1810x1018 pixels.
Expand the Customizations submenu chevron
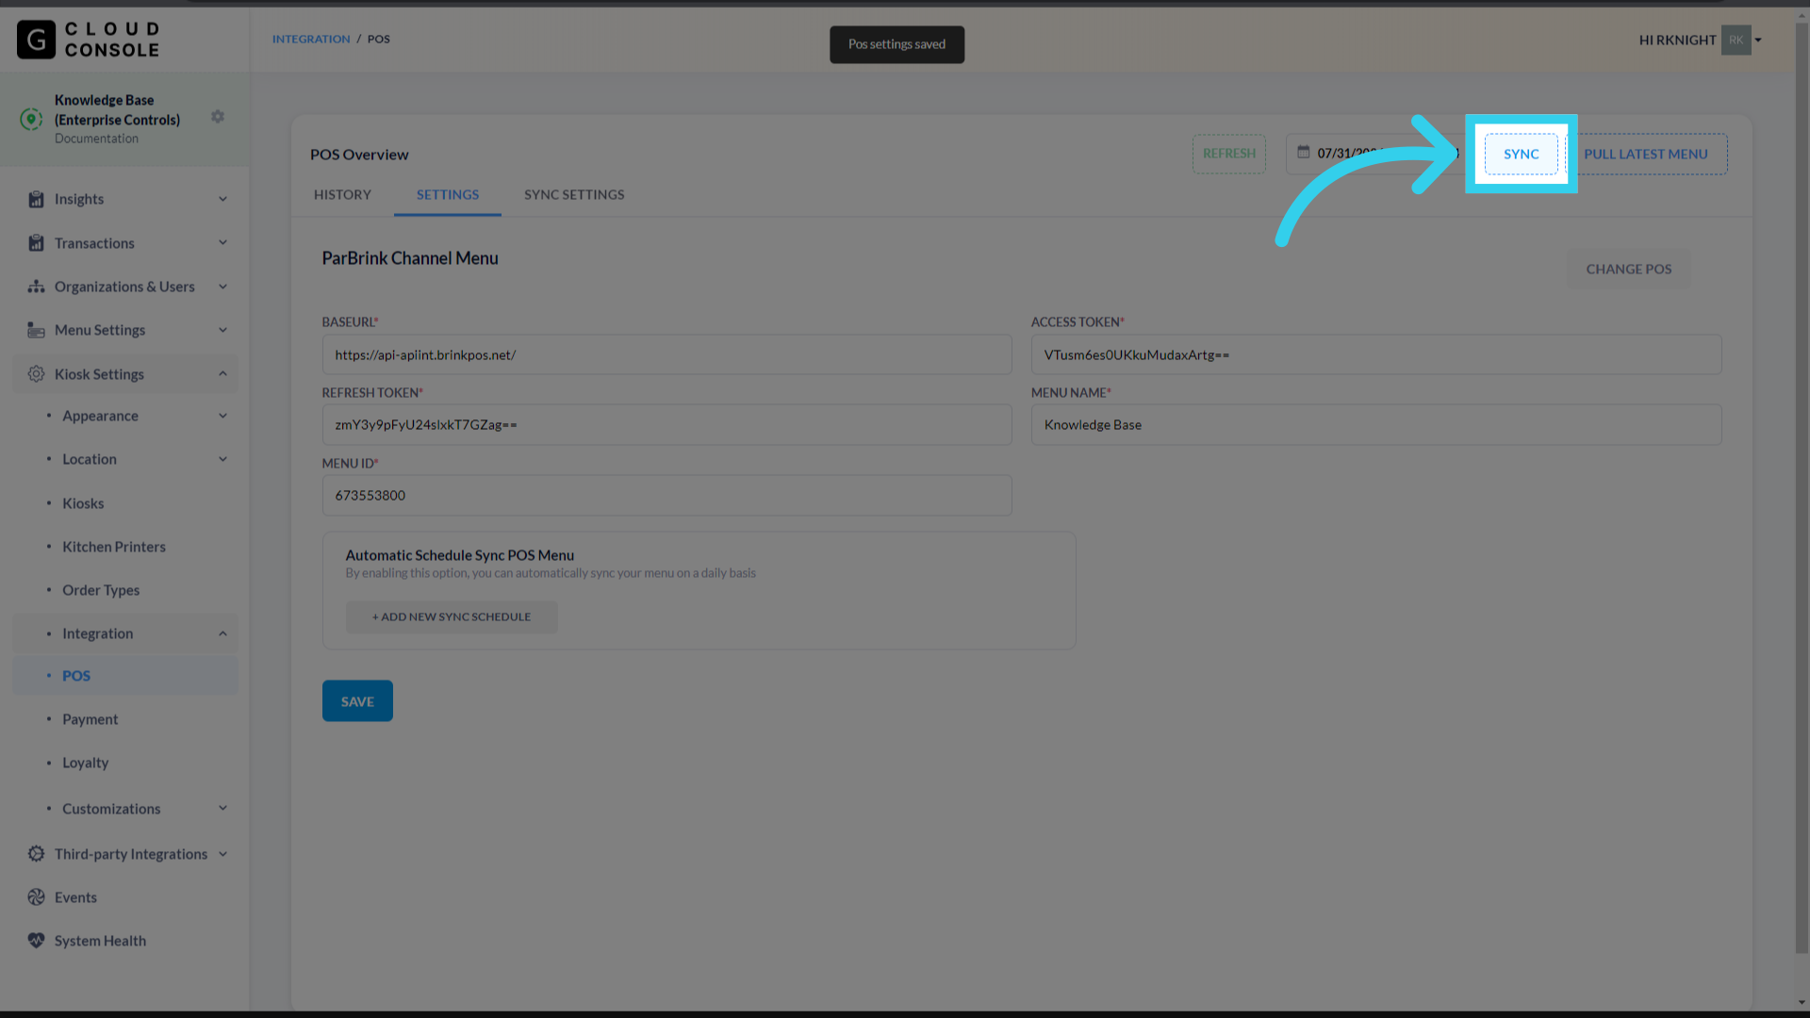coord(222,809)
